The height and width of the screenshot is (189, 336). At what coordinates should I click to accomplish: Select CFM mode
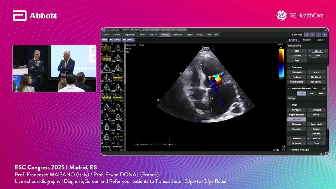[301, 93]
